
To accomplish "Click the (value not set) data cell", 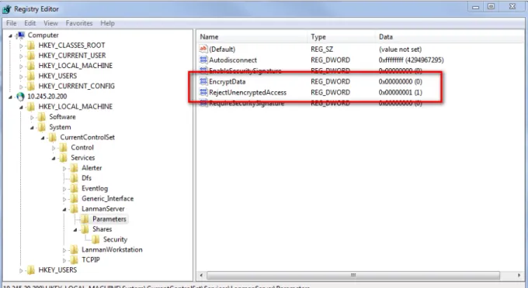I will 400,50.
